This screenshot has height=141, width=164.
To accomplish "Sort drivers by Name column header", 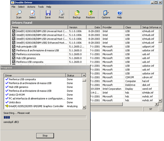I will coord(39,27).
